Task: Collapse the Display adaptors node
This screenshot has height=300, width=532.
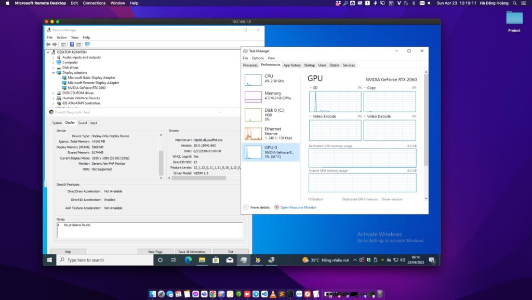Action: click(54, 73)
